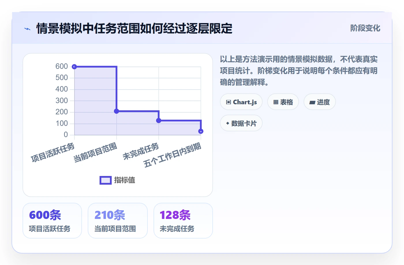404x265 pixels.
Task: Open the 600条 项目活跃任务 card
Action: [x=52, y=221]
